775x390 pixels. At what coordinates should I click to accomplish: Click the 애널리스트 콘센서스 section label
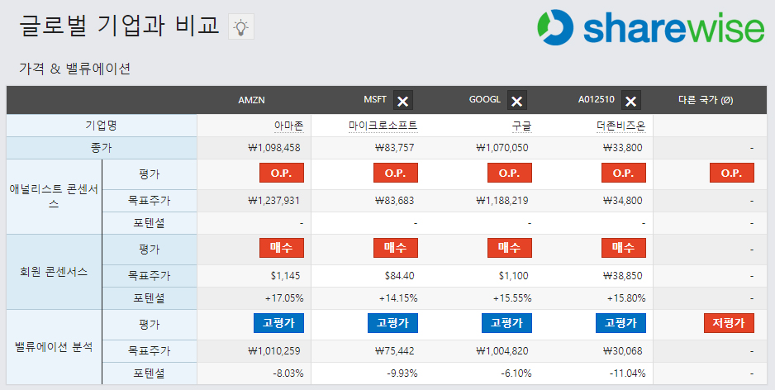pos(54,196)
